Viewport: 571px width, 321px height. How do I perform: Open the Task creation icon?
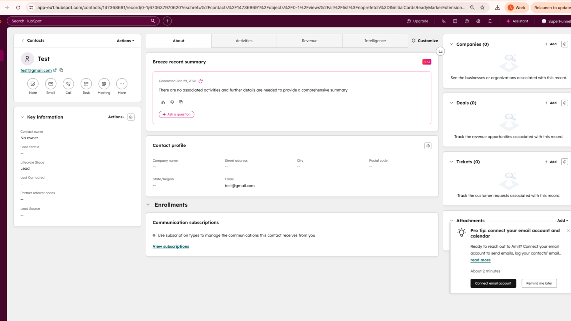86,84
